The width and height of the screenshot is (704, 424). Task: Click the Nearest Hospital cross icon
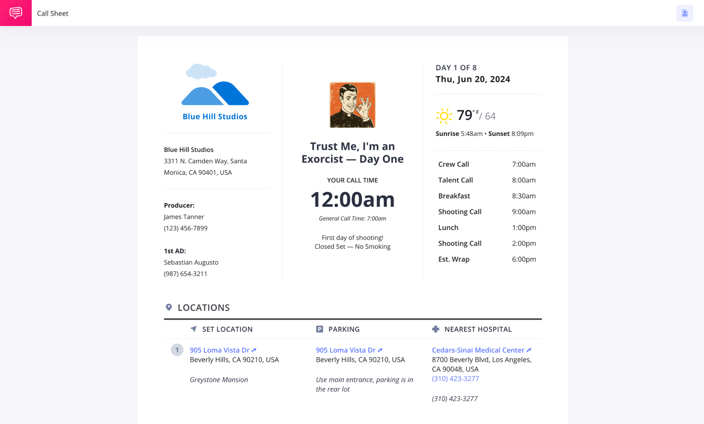click(436, 329)
